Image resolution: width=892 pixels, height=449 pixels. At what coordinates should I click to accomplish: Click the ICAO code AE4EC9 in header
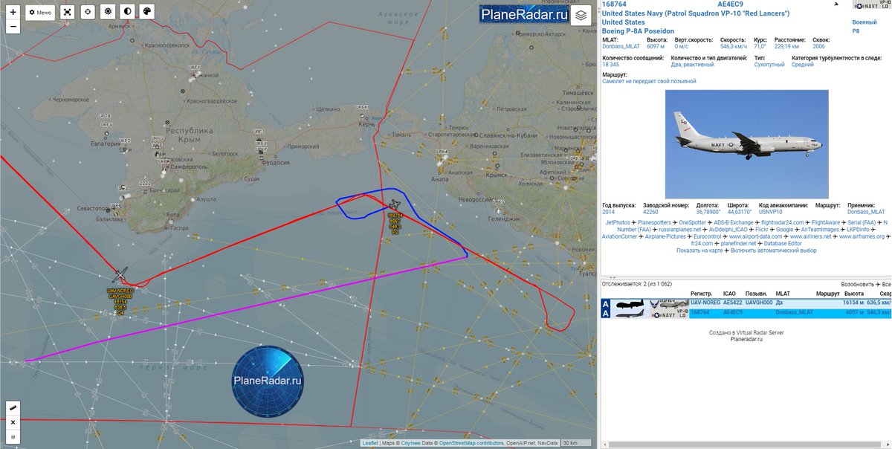click(x=730, y=4)
